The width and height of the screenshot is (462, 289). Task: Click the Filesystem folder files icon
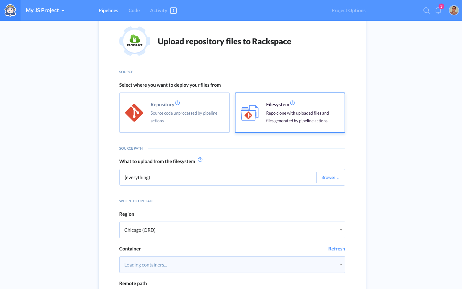pyautogui.click(x=250, y=113)
